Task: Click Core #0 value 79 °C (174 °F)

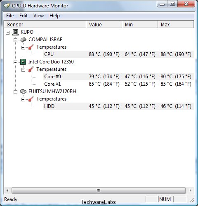Action: point(104,77)
